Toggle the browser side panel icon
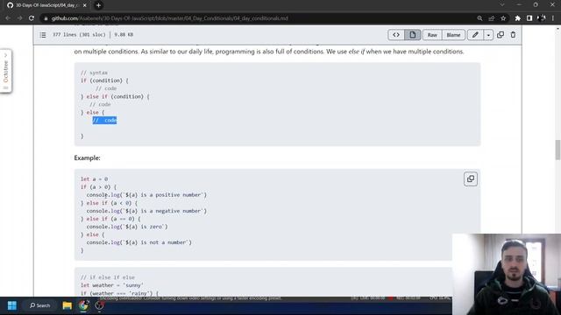This screenshot has width=561, height=315. click(529, 18)
